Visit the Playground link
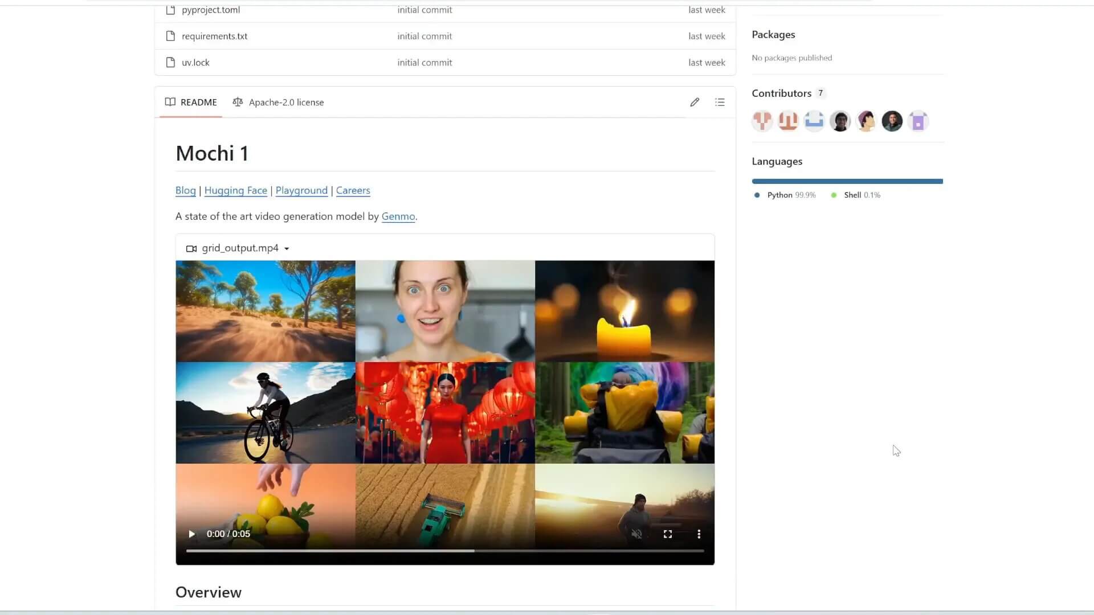The height and width of the screenshot is (615, 1094). click(301, 191)
